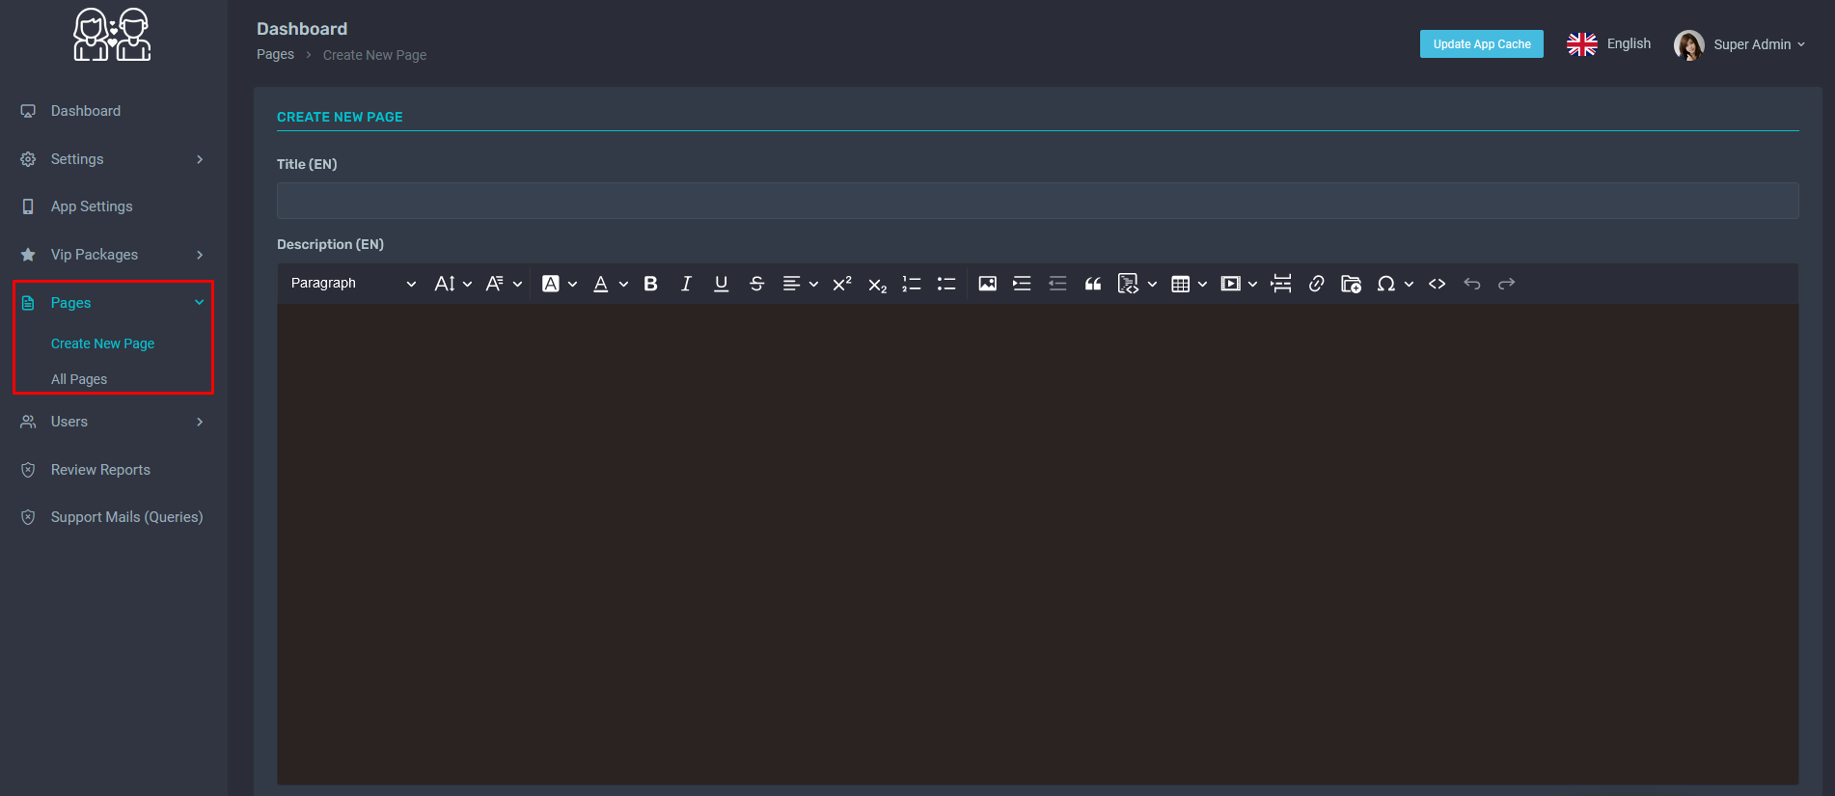Image resolution: width=1835 pixels, height=796 pixels.
Task: Open the Paragraph heading dropdown
Action: (352, 284)
